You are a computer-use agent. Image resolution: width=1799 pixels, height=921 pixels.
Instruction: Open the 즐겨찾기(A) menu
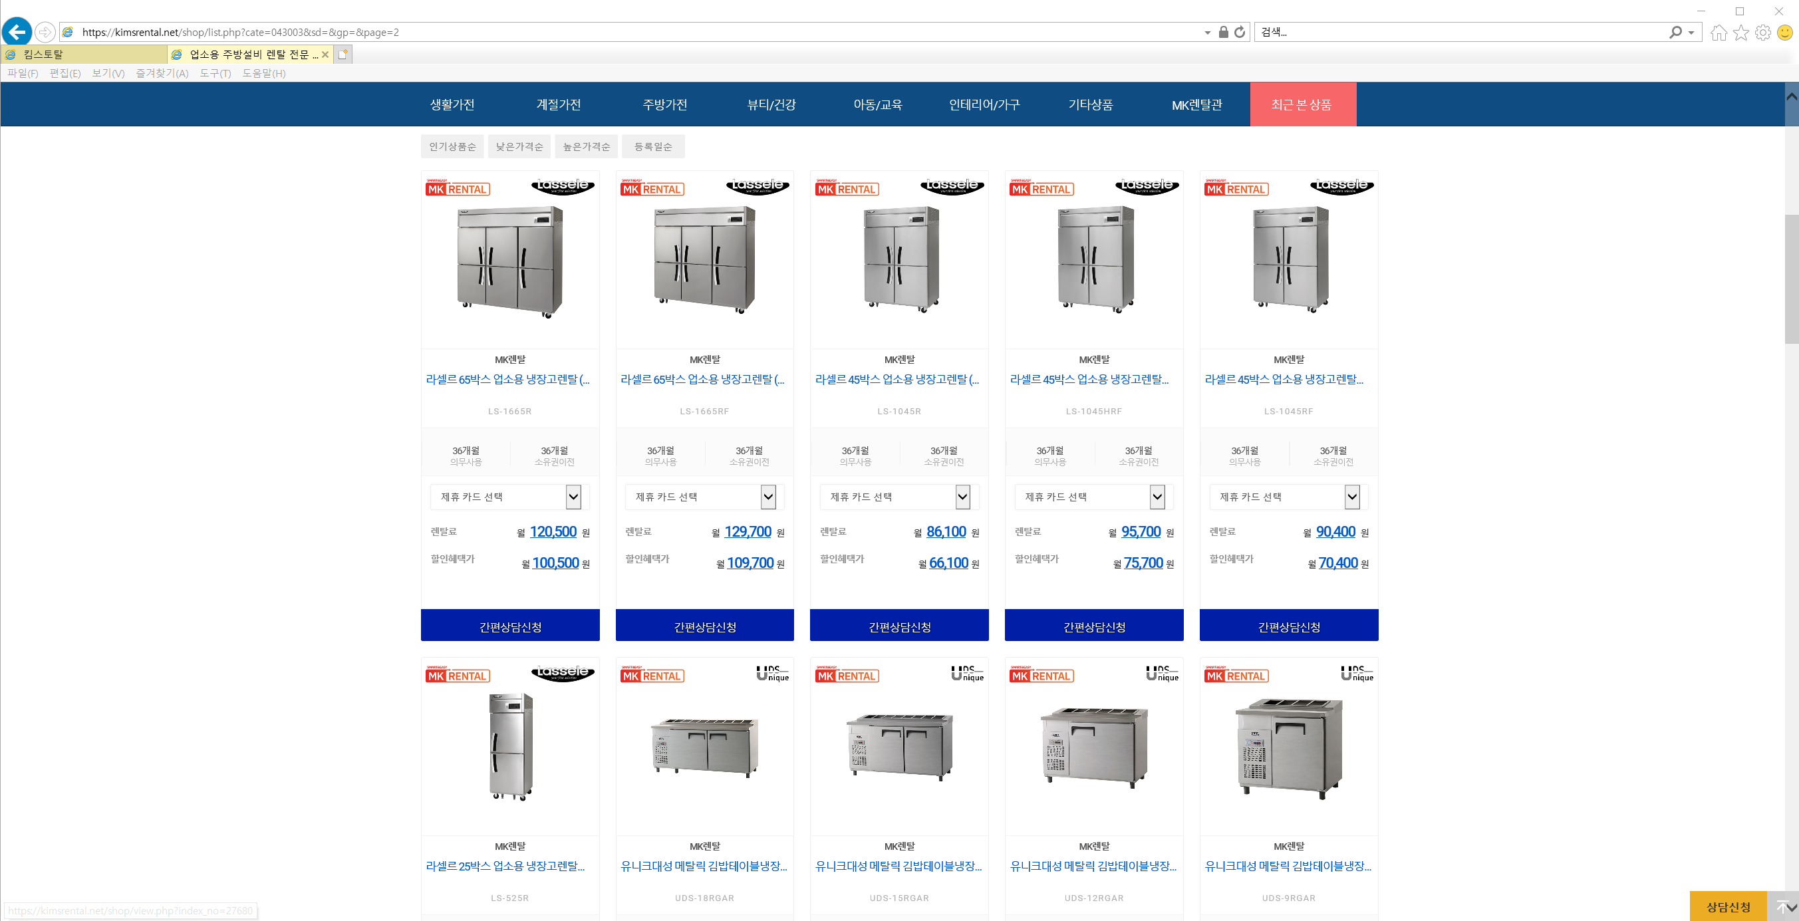point(162,73)
